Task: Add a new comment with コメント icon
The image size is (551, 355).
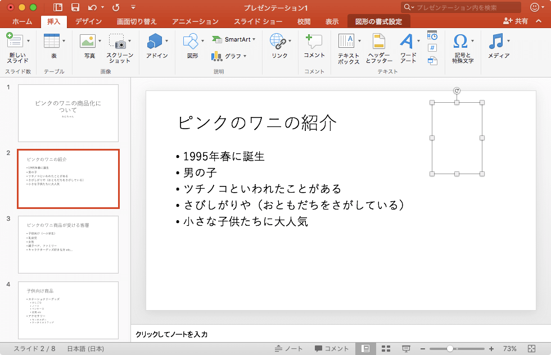Action: [314, 42]
